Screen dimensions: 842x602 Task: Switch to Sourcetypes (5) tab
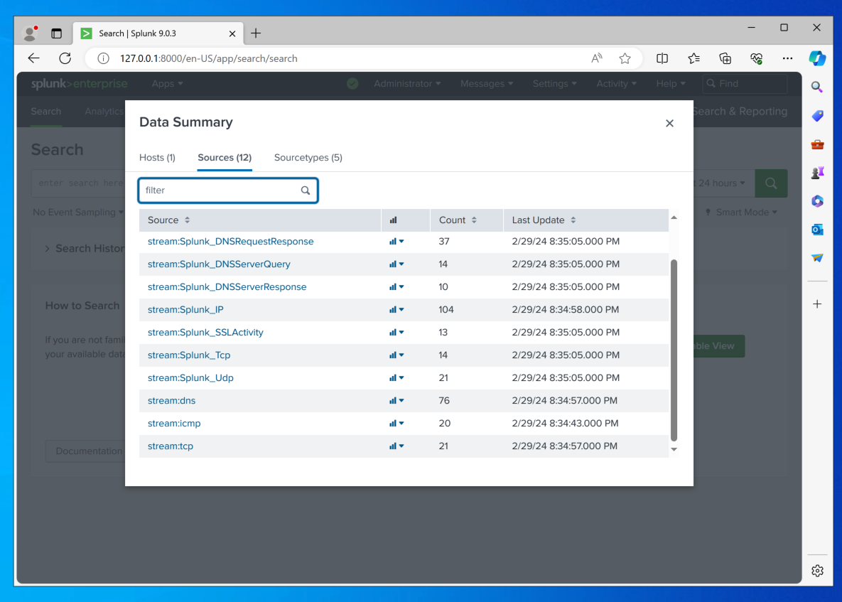click(x=308, y=158)
